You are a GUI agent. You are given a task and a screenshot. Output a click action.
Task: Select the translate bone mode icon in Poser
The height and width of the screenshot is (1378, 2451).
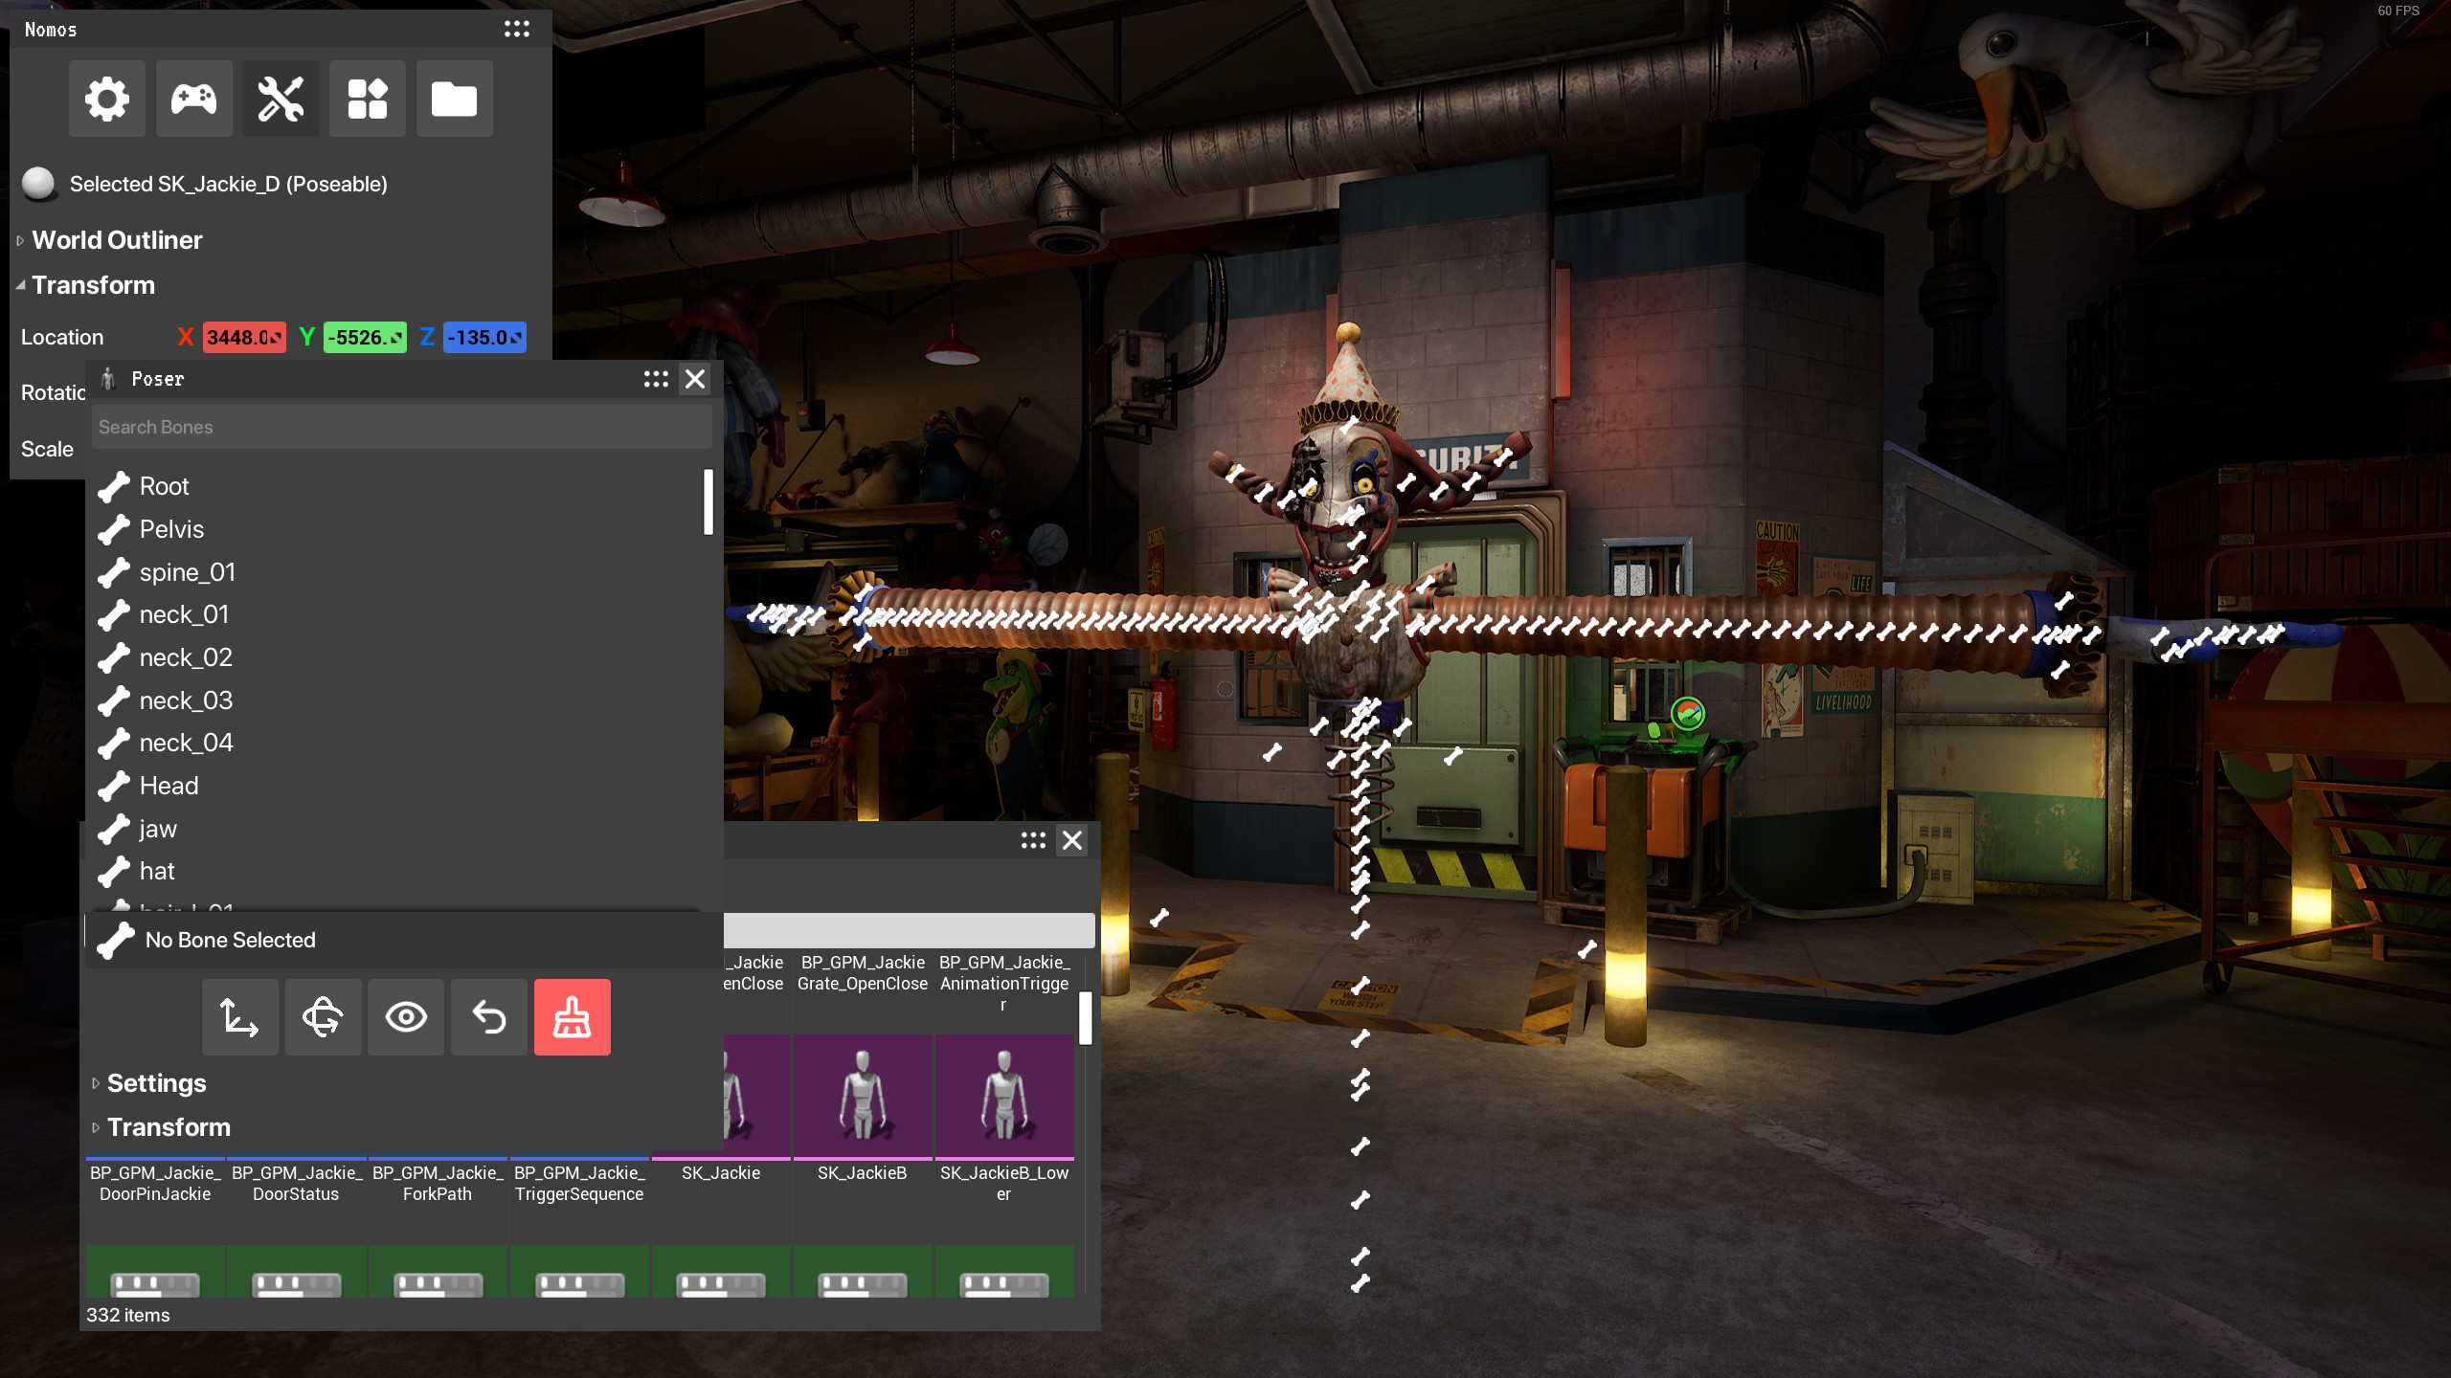tap(239, 1017)
